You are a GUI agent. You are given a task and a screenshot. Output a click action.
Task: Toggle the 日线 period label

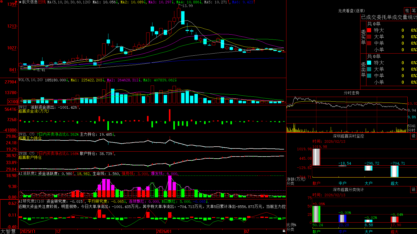(x=42, y=2)
